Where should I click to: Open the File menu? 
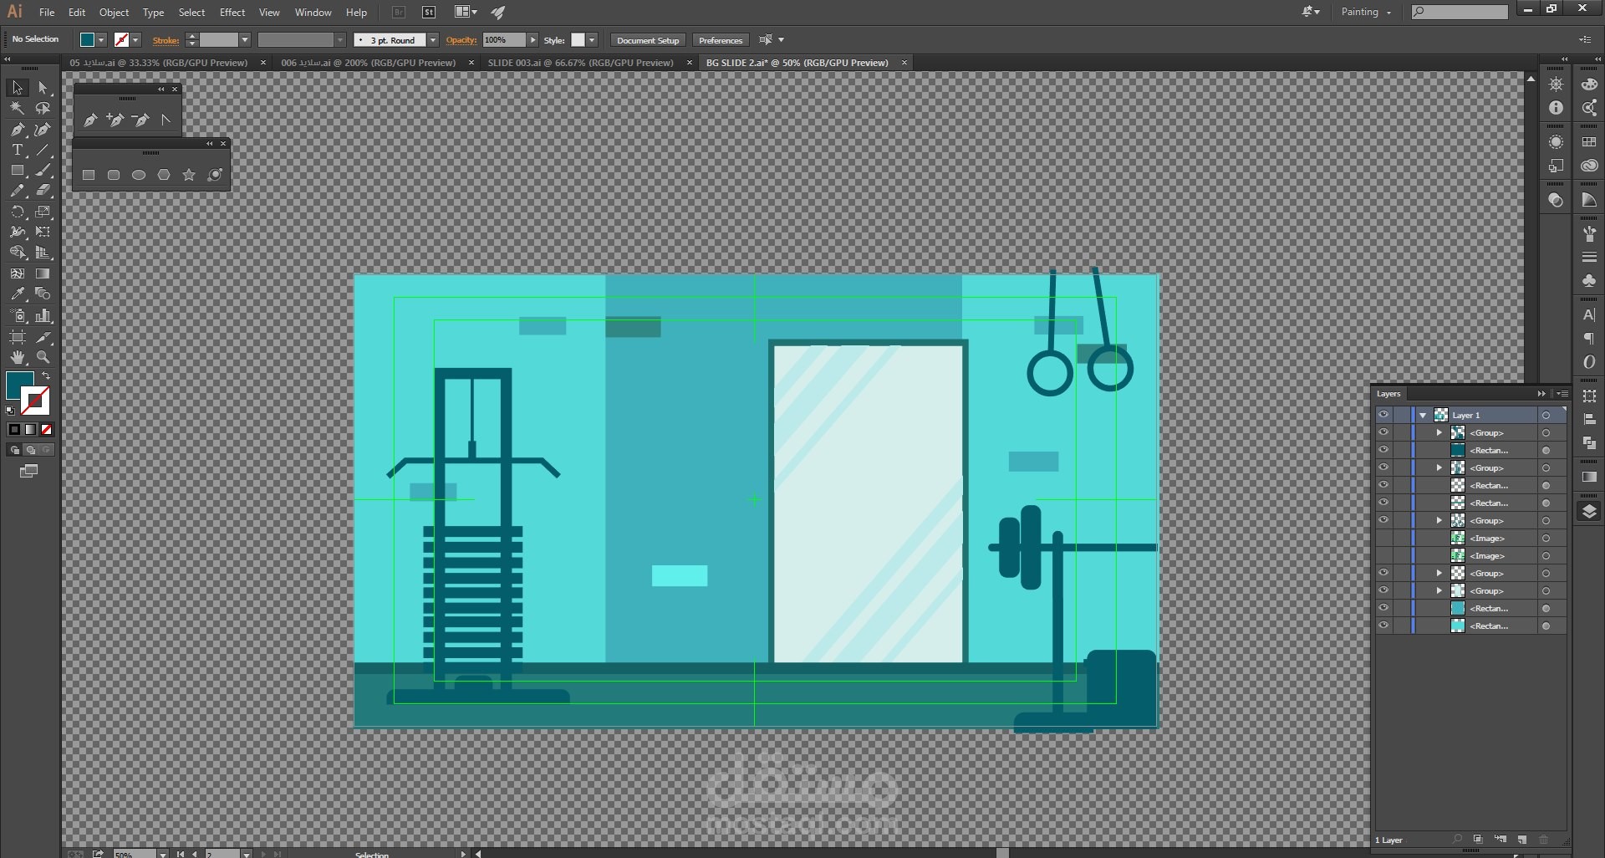click(47, 13)
